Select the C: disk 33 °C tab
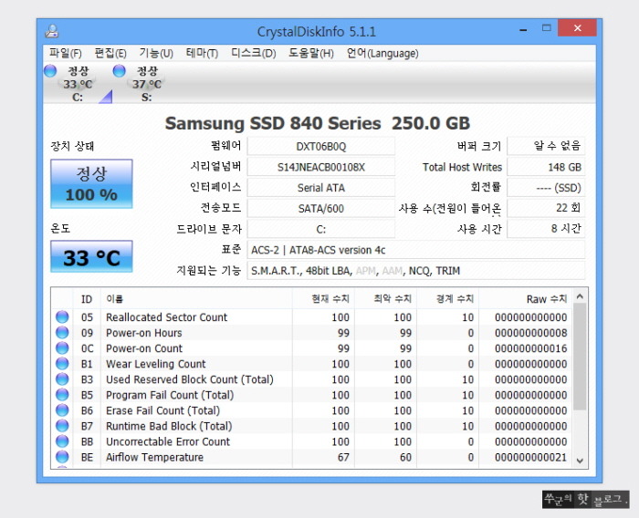The height and width of the screenshot is (518, 639). point(78,84)
